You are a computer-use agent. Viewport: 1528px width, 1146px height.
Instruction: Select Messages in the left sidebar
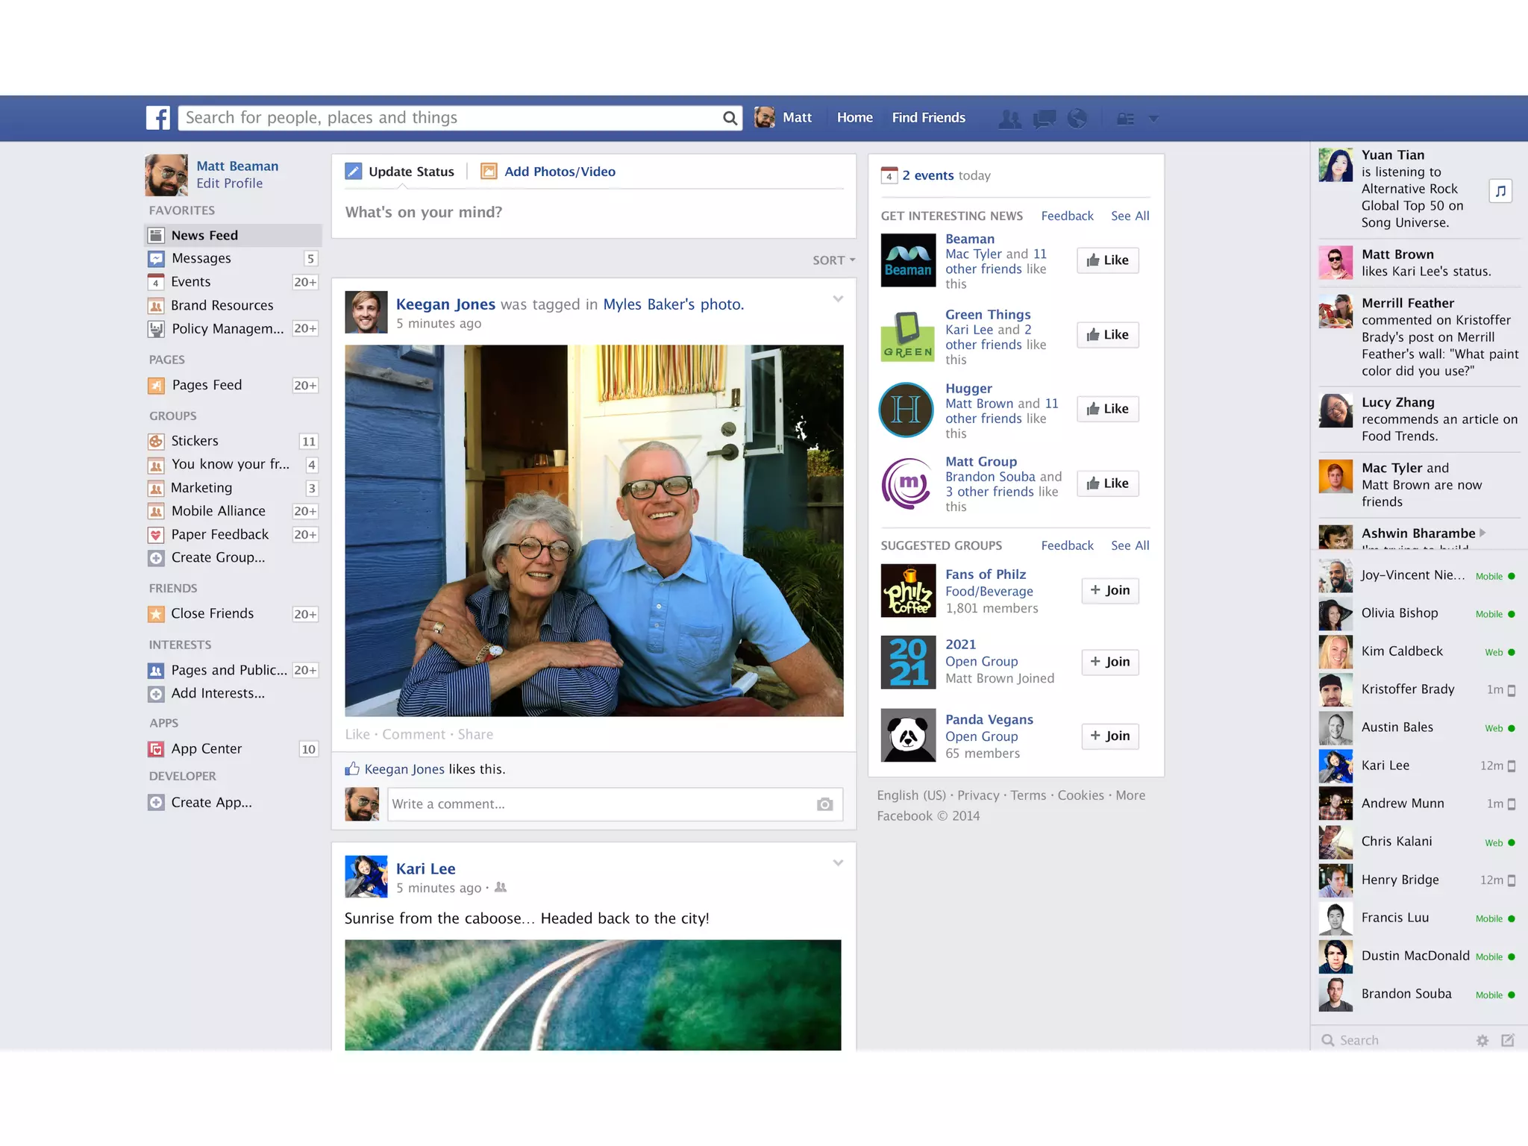click(x=201, y=258)
